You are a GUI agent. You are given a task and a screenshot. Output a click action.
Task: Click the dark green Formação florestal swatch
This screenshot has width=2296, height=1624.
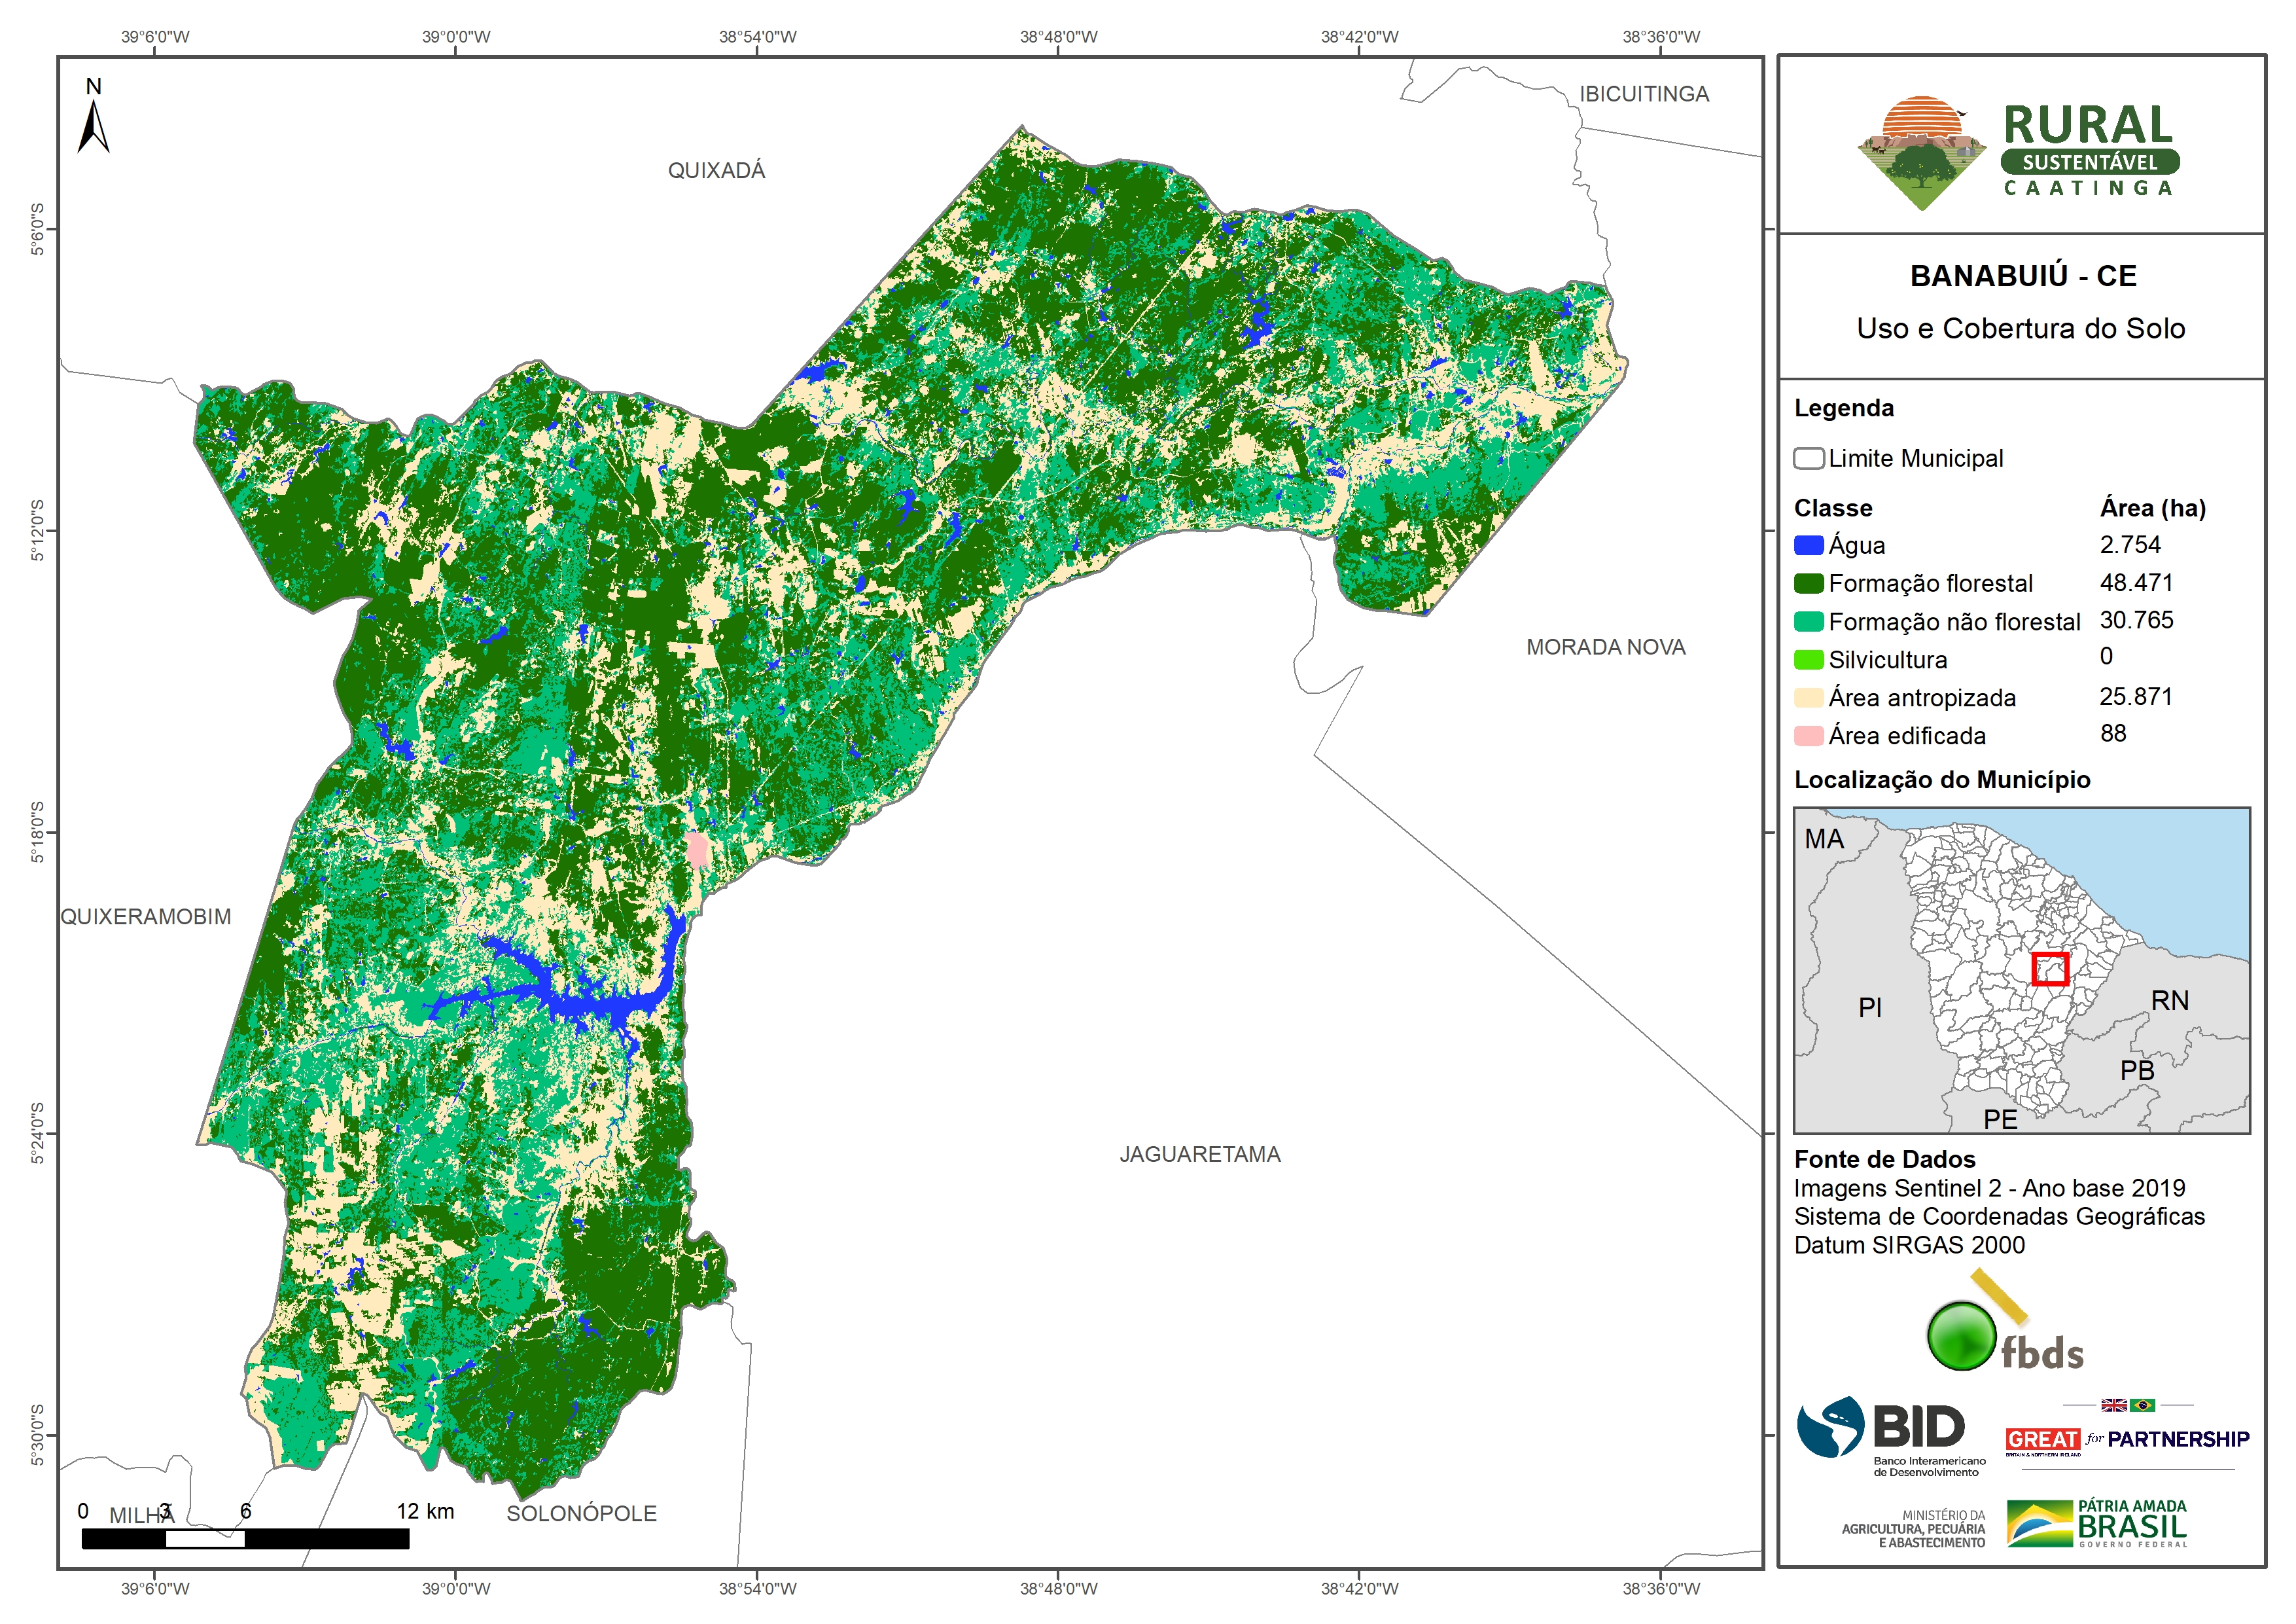[x=1808, y=583]
